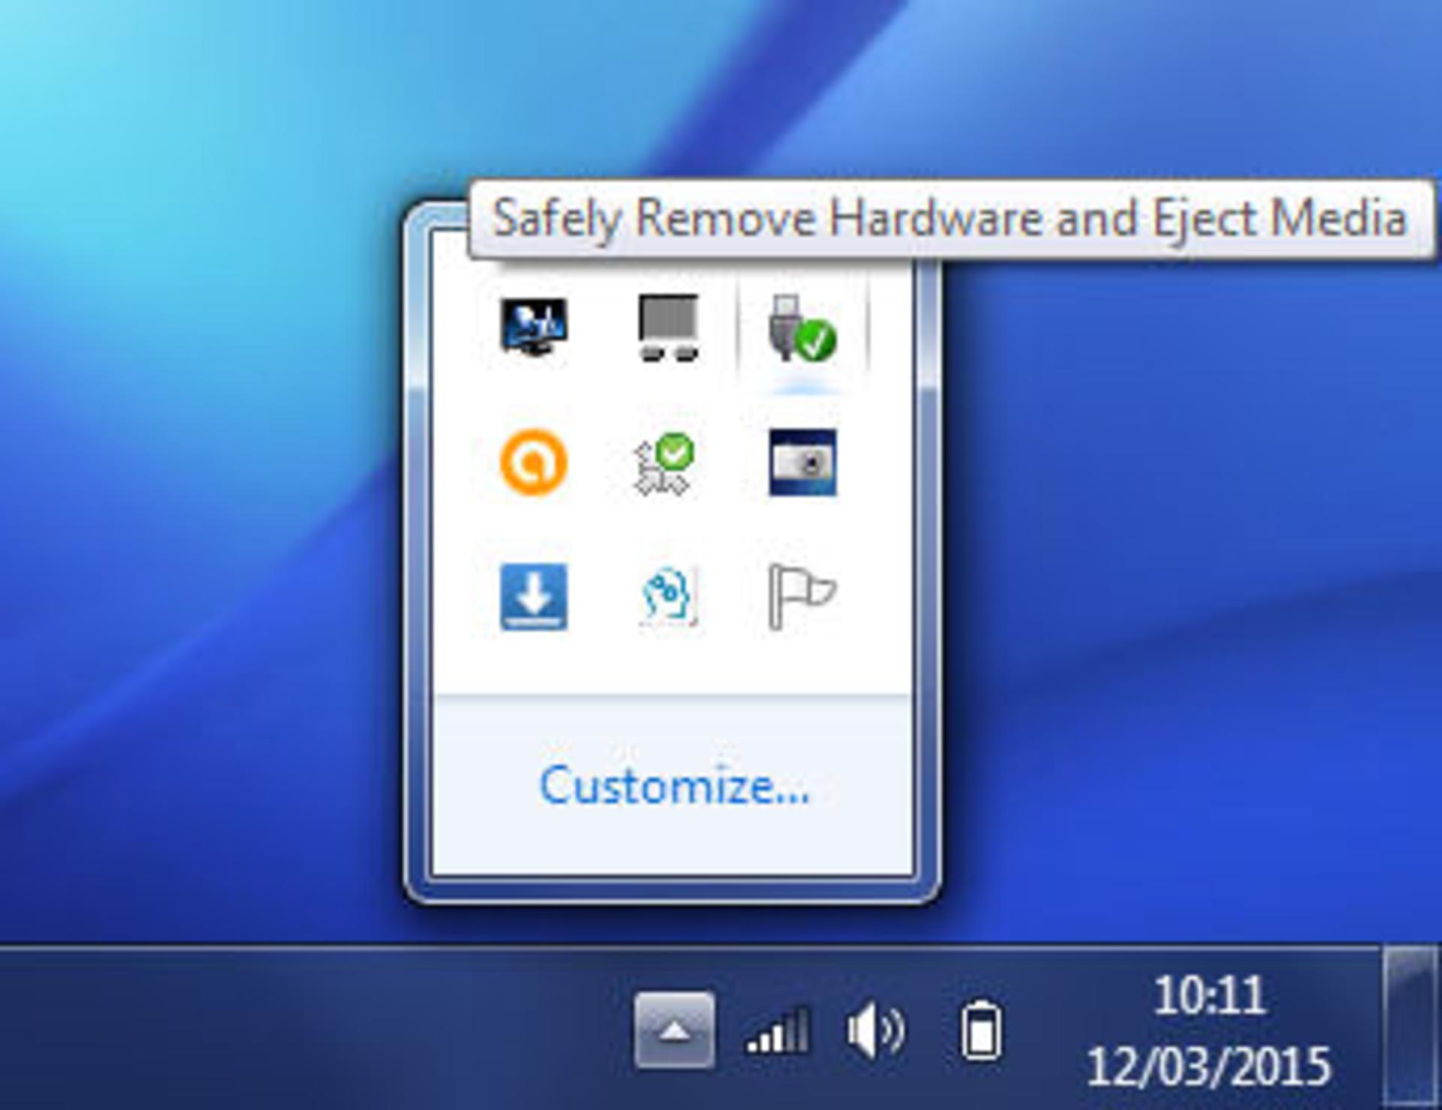This screenshot has height=1110, width=1442.
Task: Click the sync arrows icon with green check
Action: 665,463
